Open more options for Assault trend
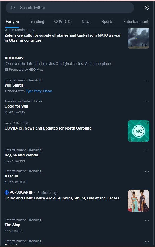Image resolution: width=155 pixels, height=247 pixels. tap(147, 172)
